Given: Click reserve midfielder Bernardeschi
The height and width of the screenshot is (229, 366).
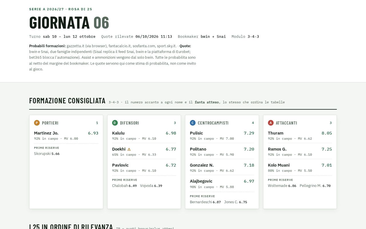Looking at the screenshot, I should pos(201,202).
